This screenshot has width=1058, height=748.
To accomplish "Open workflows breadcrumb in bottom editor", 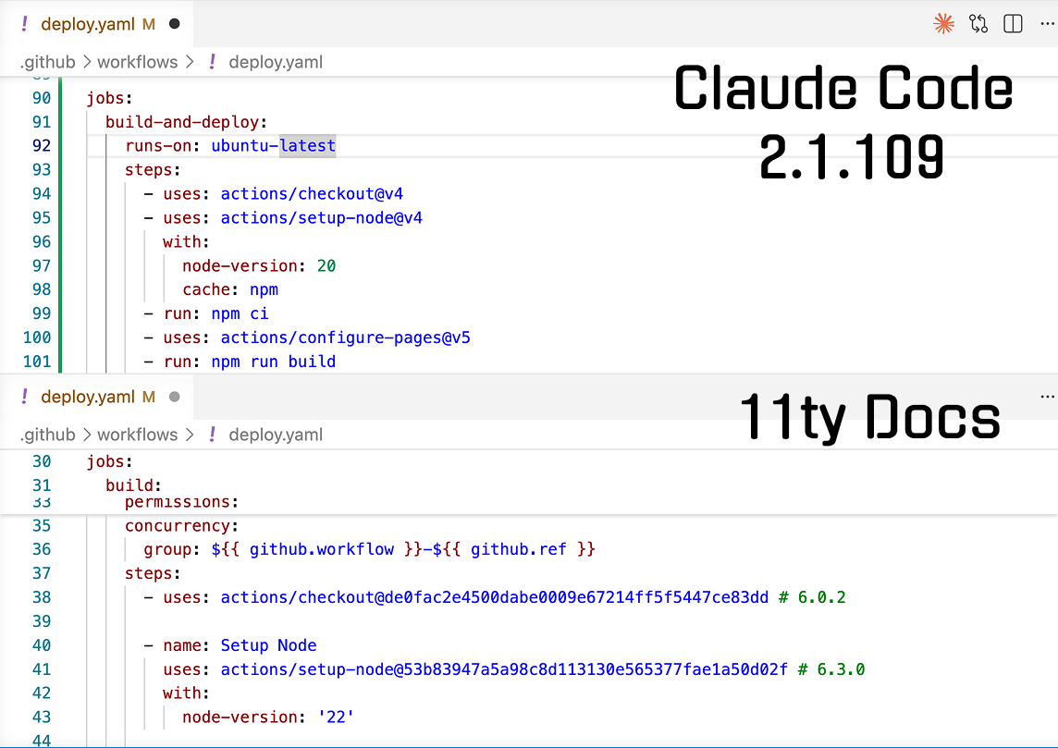I will [x=138, y=435].
